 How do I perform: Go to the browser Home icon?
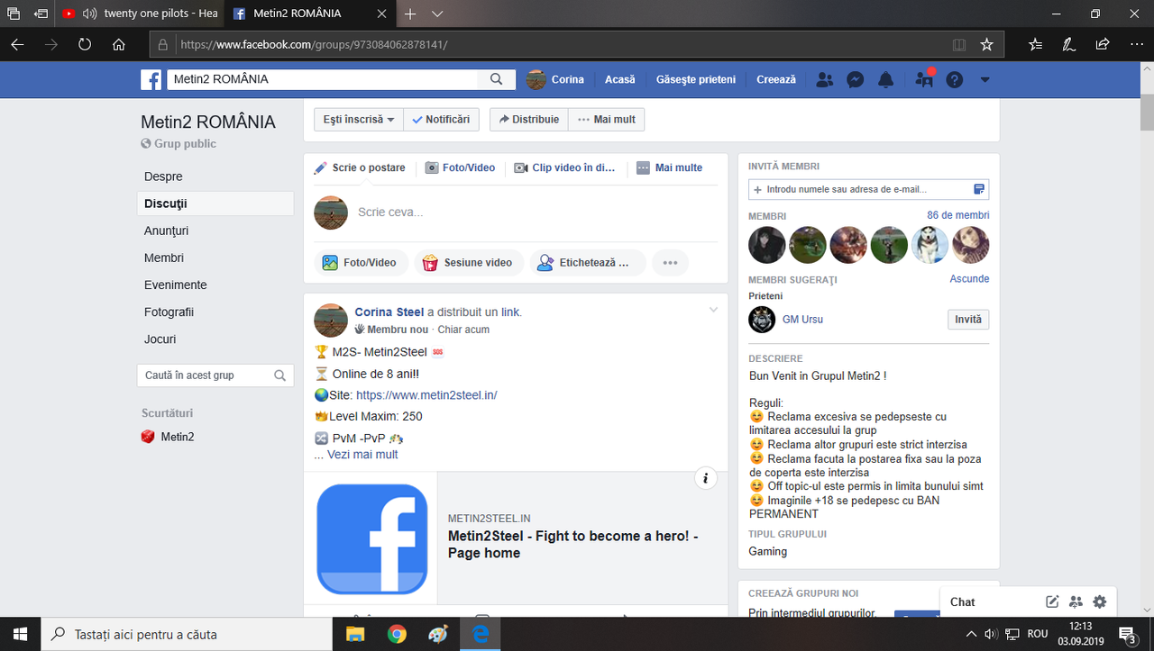118,43
